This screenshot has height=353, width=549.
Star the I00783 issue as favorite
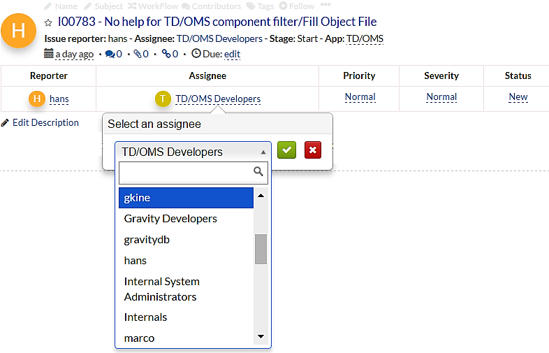48,22
